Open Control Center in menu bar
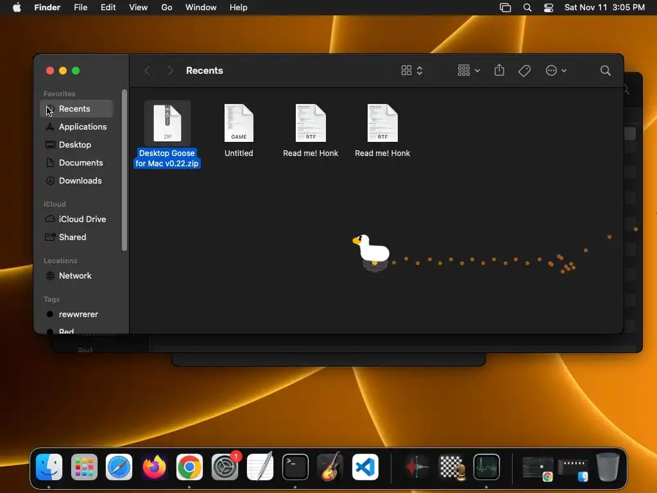The width and height of the screenshot is (657, 493). pyautogui.click(x=549, y=8)
